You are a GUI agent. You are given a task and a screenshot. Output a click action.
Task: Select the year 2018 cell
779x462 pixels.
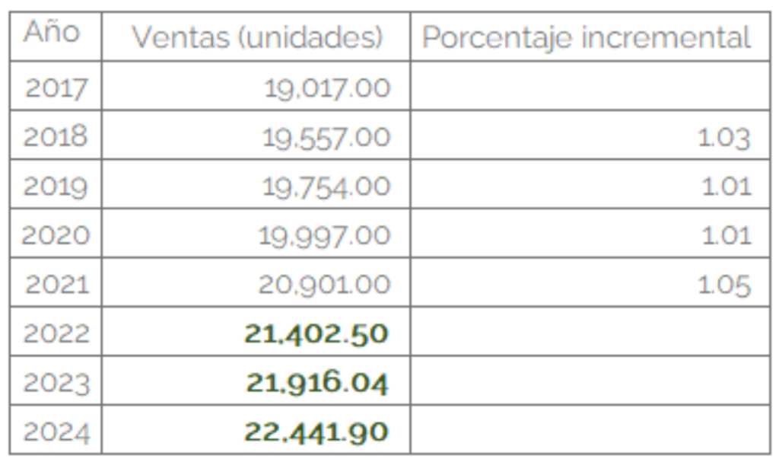click(56, 135)
